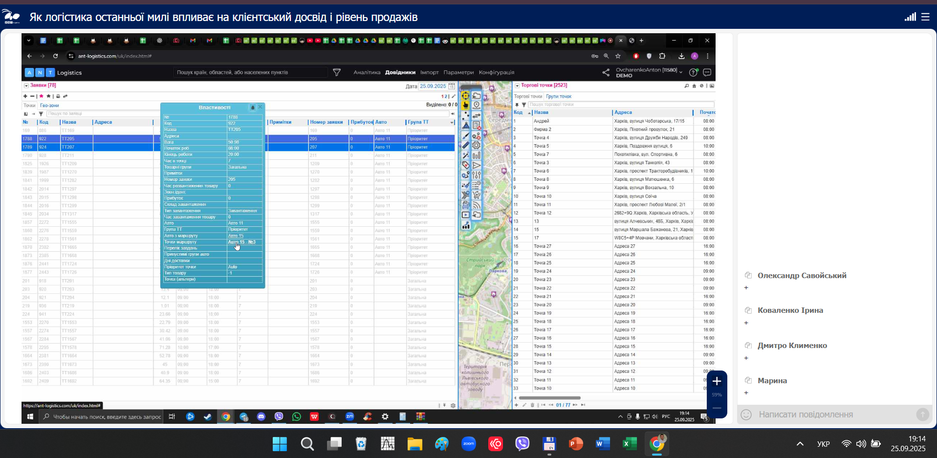The height and width of the screenshot is (458, 937).
Task: Click the calendar icon next to date field
Action: 452,86
